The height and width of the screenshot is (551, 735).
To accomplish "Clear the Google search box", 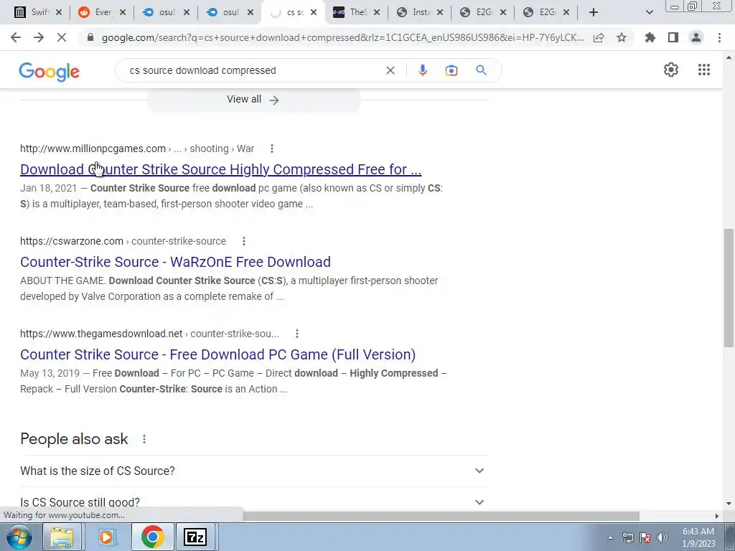I will pos(390,70).
